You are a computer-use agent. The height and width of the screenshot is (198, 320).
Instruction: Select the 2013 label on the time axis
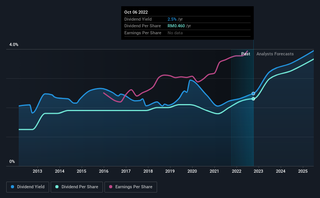(x=37, y=171)
